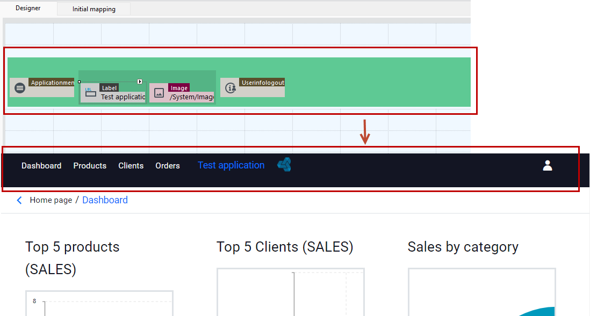Open the Dashboard menu item
Viewport: 590px width, 316px height.
[41, 166]
